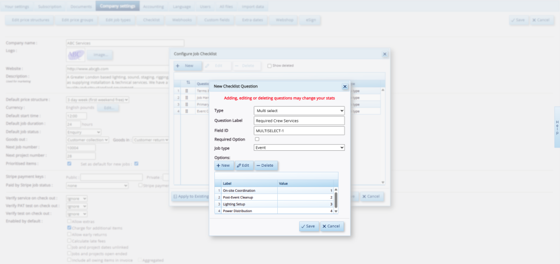
Task: Delete the selected option in Options
Action: [x=266, y=166]
